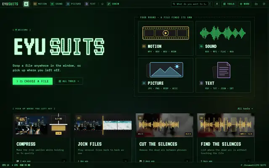Click the EYUSUITS logo in top-left corner
The image size is (269, 168).
pyautogui.click(x=10, y=4)
